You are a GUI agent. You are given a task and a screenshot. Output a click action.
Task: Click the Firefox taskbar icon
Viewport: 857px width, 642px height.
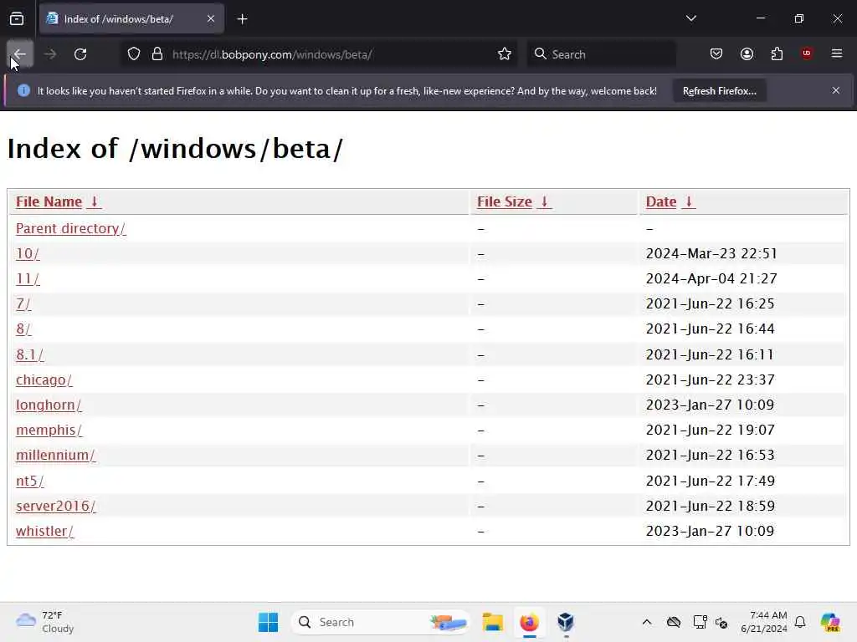pyautogui.click(x=529, y=622)
